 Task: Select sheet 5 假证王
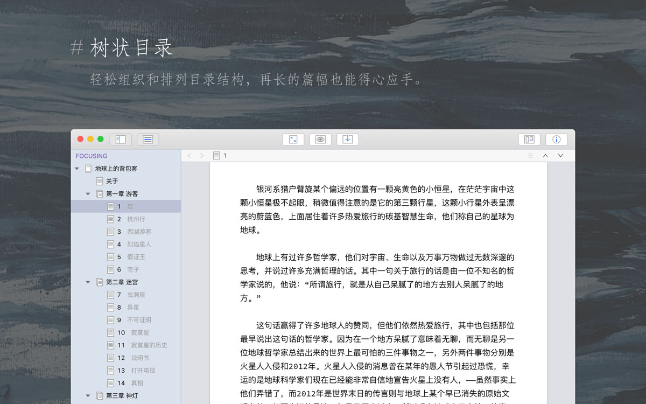pyautogui.click(x=126, y=257)
